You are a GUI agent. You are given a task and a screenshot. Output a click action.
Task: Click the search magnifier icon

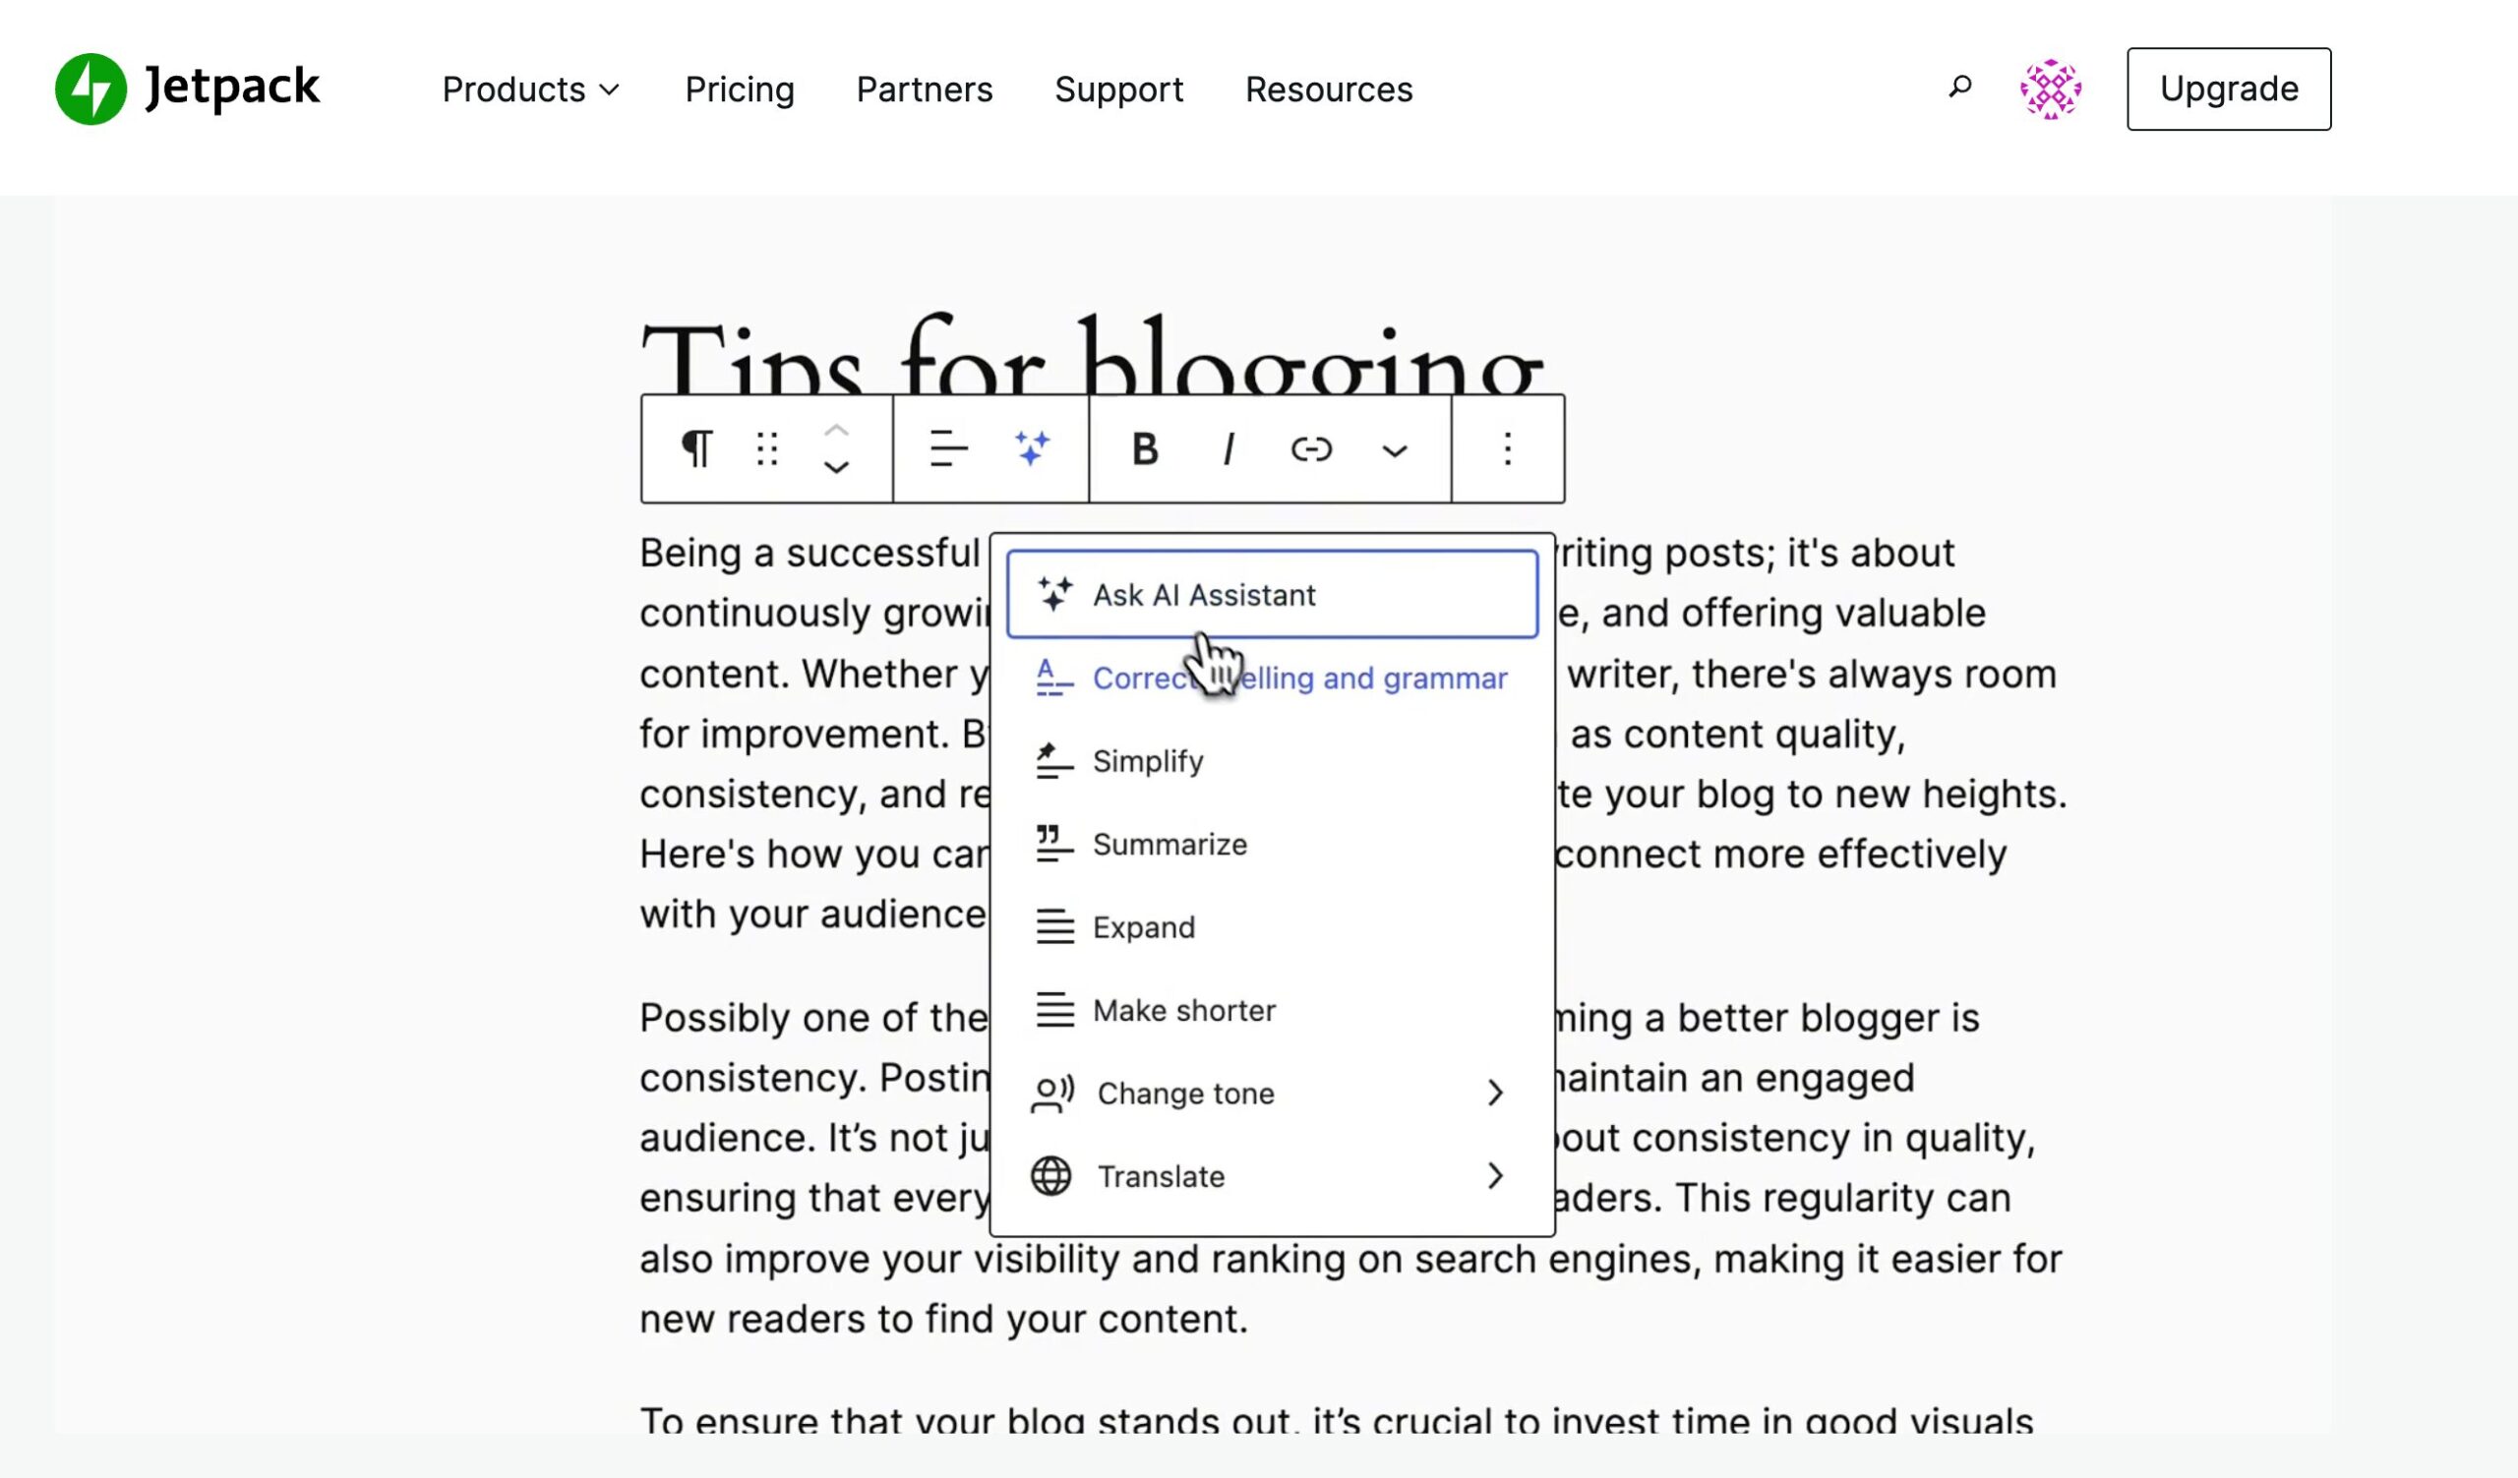pyautogui.click(x=1959, y=88)
